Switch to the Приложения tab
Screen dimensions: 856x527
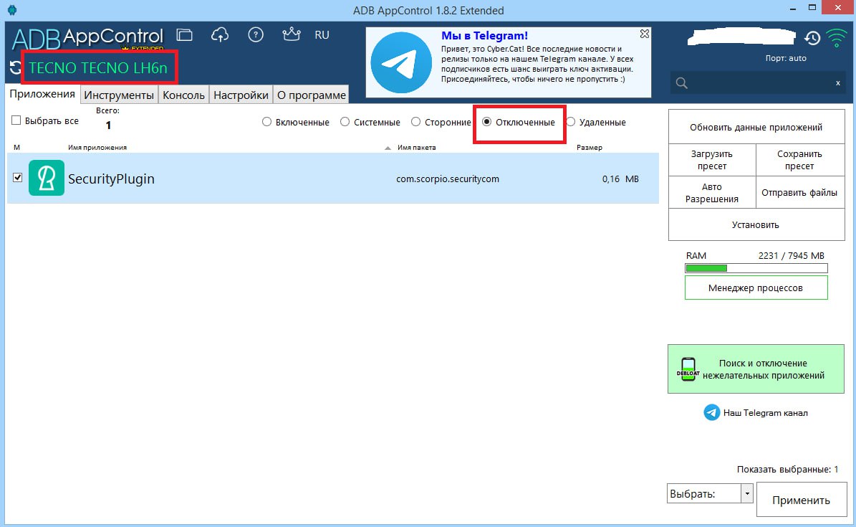42,94
